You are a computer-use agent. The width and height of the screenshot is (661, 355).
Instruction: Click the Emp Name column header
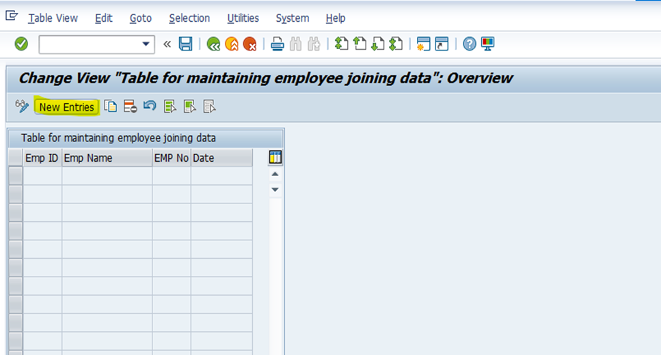tap(107, 158)
